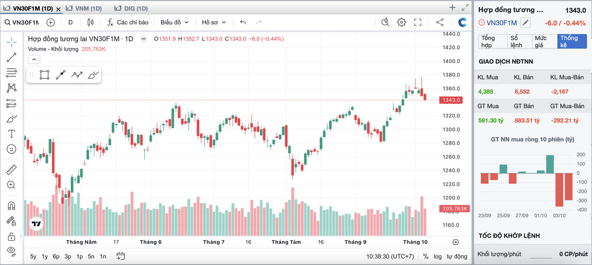Click the share chart icon
Viewport: 592px width, 265px height.
tap(440, 22)
